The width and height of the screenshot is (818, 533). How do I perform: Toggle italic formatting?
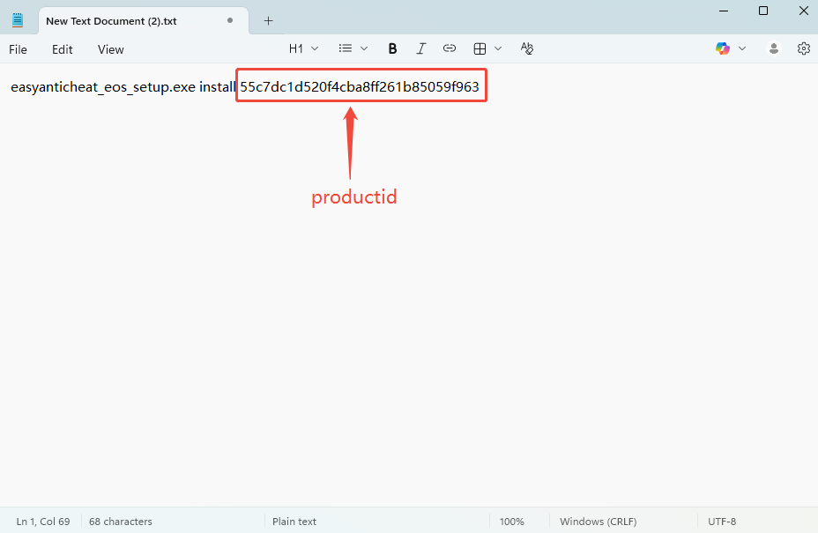[x=421, y=48]
